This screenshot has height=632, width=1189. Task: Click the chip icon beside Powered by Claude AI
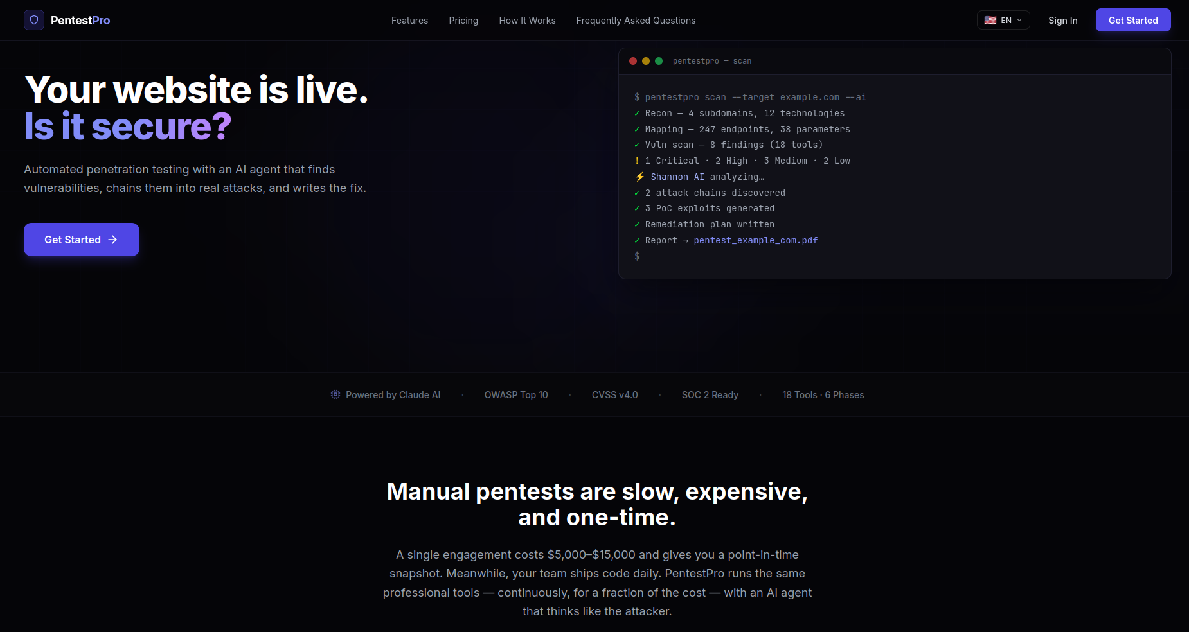point(335,394)
